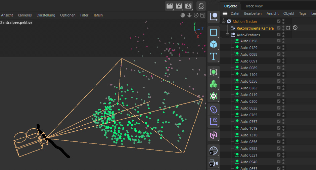Open the Object Manager hamburger menu
The image size is (316, 170).
pyautogui.click(x=225, y=13)
